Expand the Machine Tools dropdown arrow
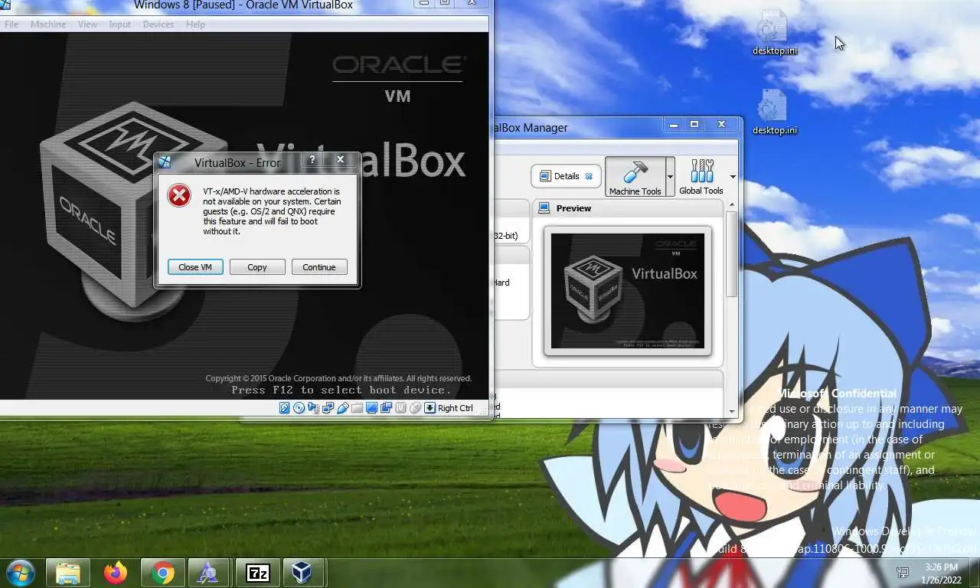The height and width of the screenshot is (588, 980). pyautogui.click(x=670, y=177)
